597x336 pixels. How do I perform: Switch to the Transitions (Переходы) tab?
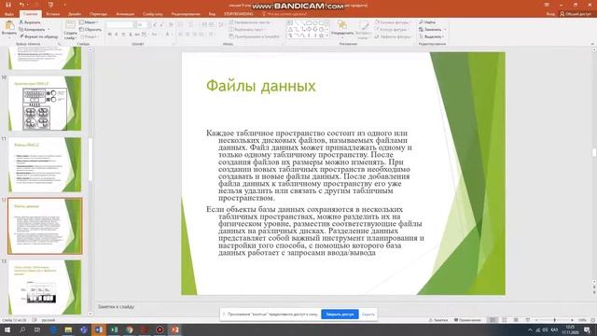pos(98,14)
